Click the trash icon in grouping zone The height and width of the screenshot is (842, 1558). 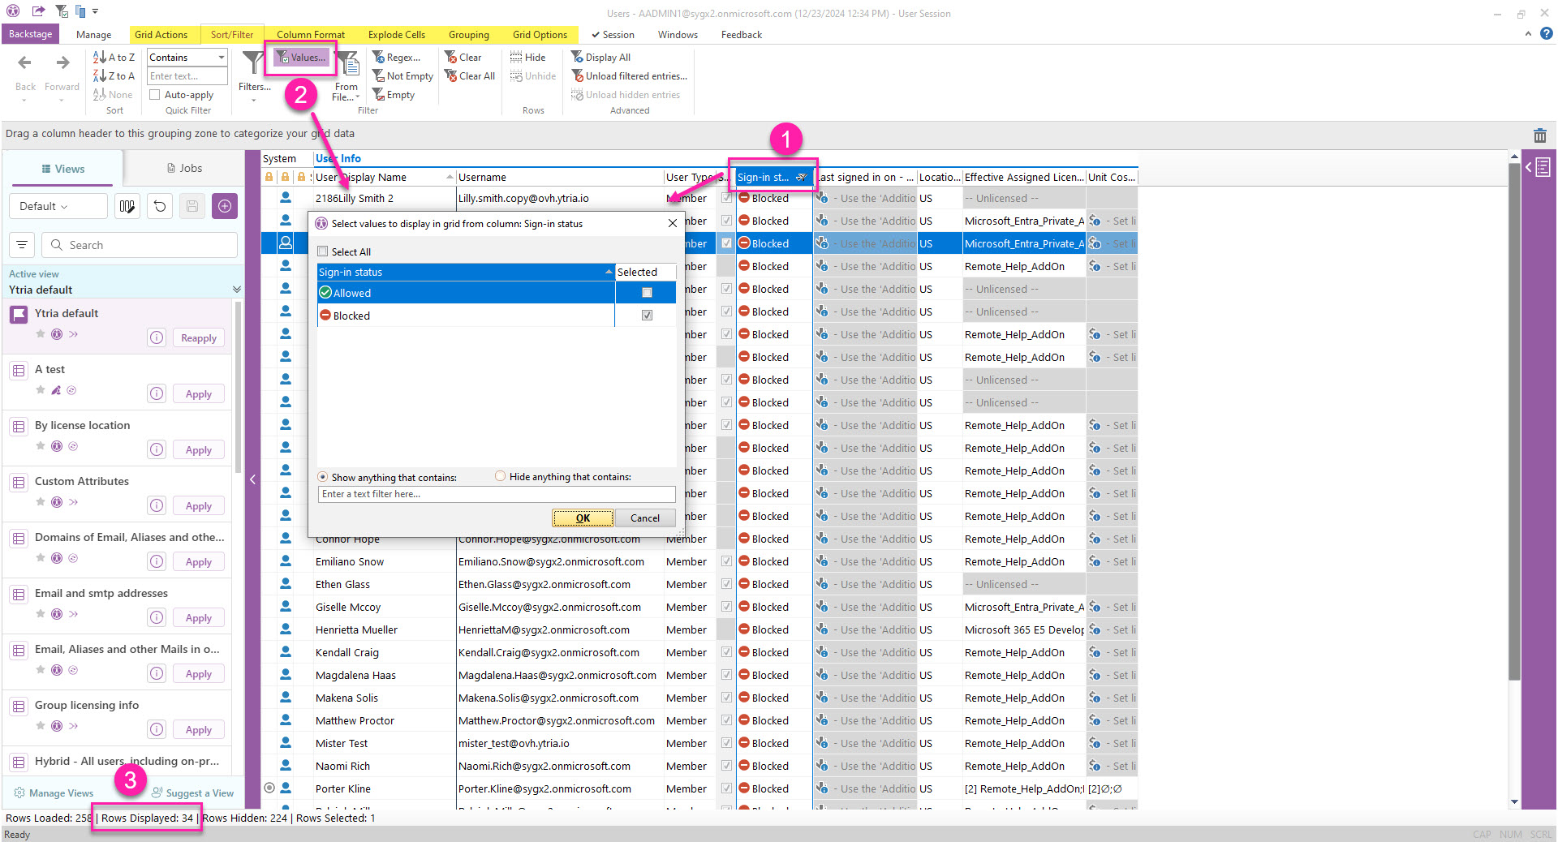tap(1539, 135)
